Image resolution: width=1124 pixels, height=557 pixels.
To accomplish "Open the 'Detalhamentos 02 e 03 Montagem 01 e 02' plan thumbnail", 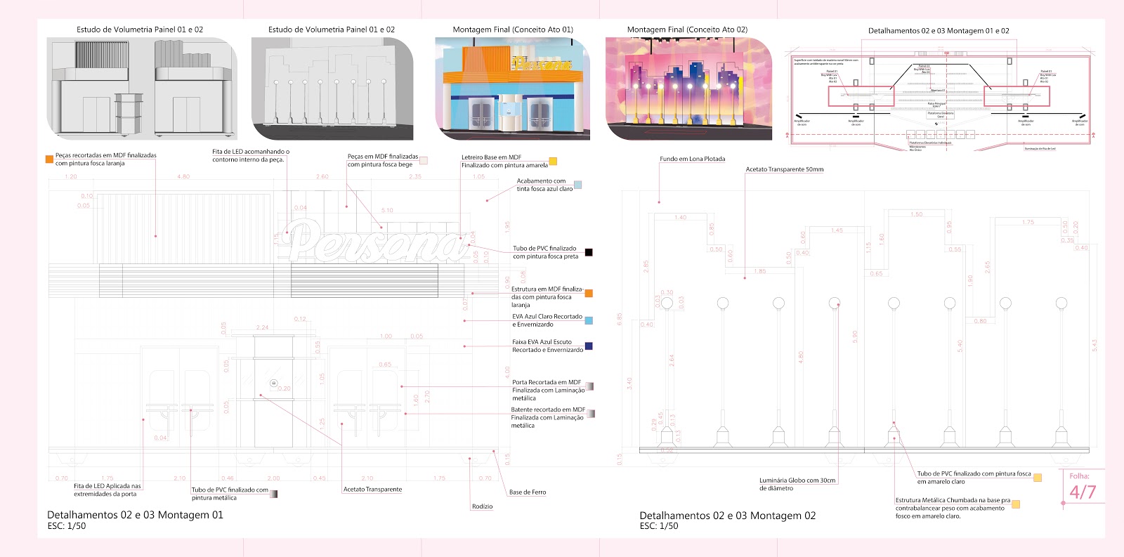I will (x=940, y=98).
